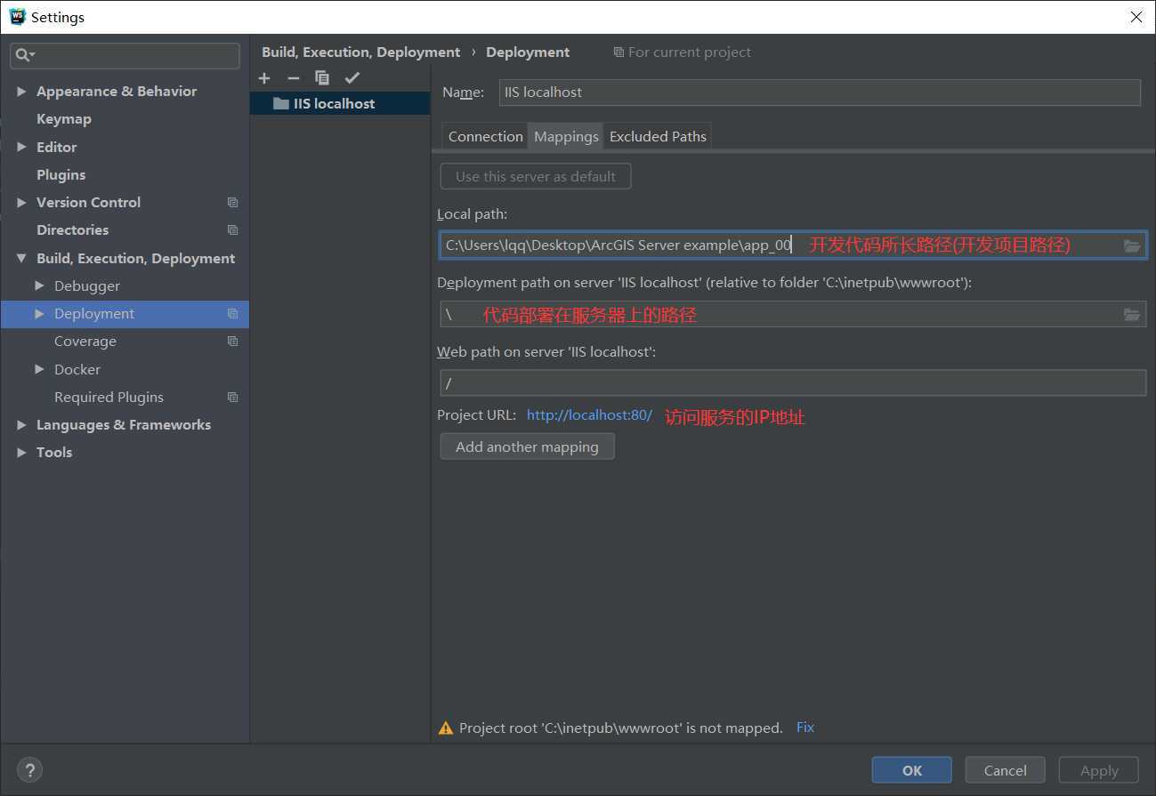
Task: Switch to the Excluded Paths tab
Action: click(x=658, y=136)
